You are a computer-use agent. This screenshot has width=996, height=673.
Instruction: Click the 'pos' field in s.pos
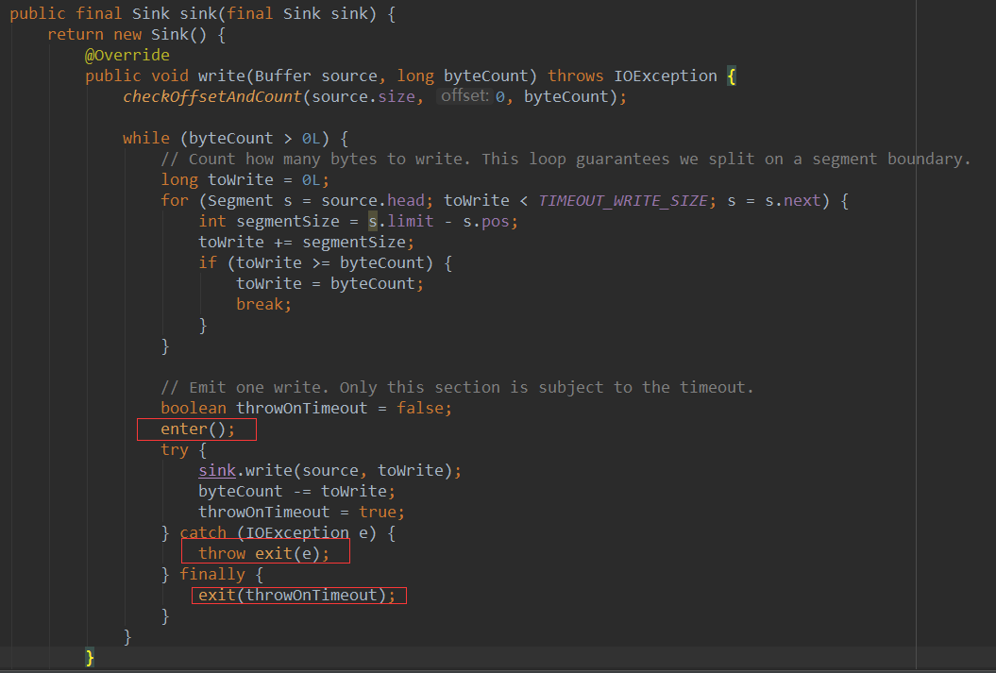[x=495, y=221]
